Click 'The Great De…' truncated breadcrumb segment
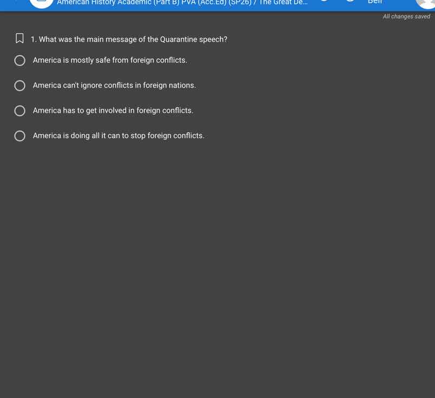 (x=284, y=3)
